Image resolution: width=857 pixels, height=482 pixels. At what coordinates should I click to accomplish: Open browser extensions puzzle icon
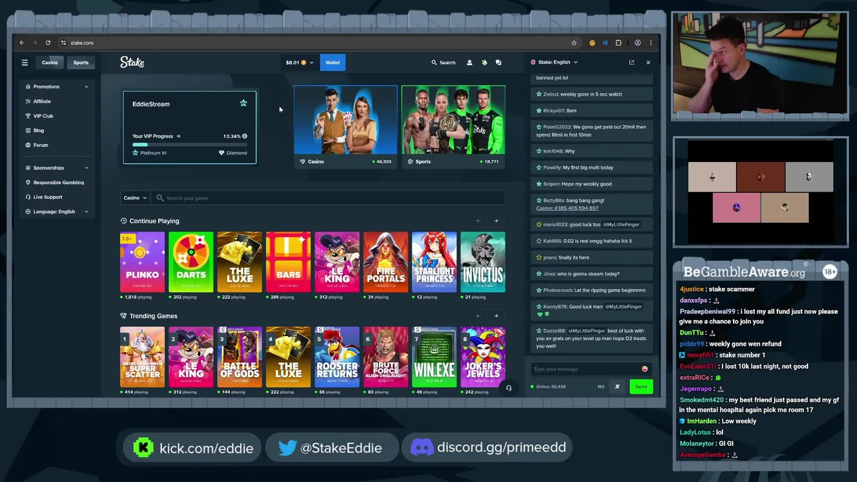point(619,43)
